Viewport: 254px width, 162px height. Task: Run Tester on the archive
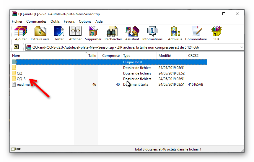tap(59, 33)
